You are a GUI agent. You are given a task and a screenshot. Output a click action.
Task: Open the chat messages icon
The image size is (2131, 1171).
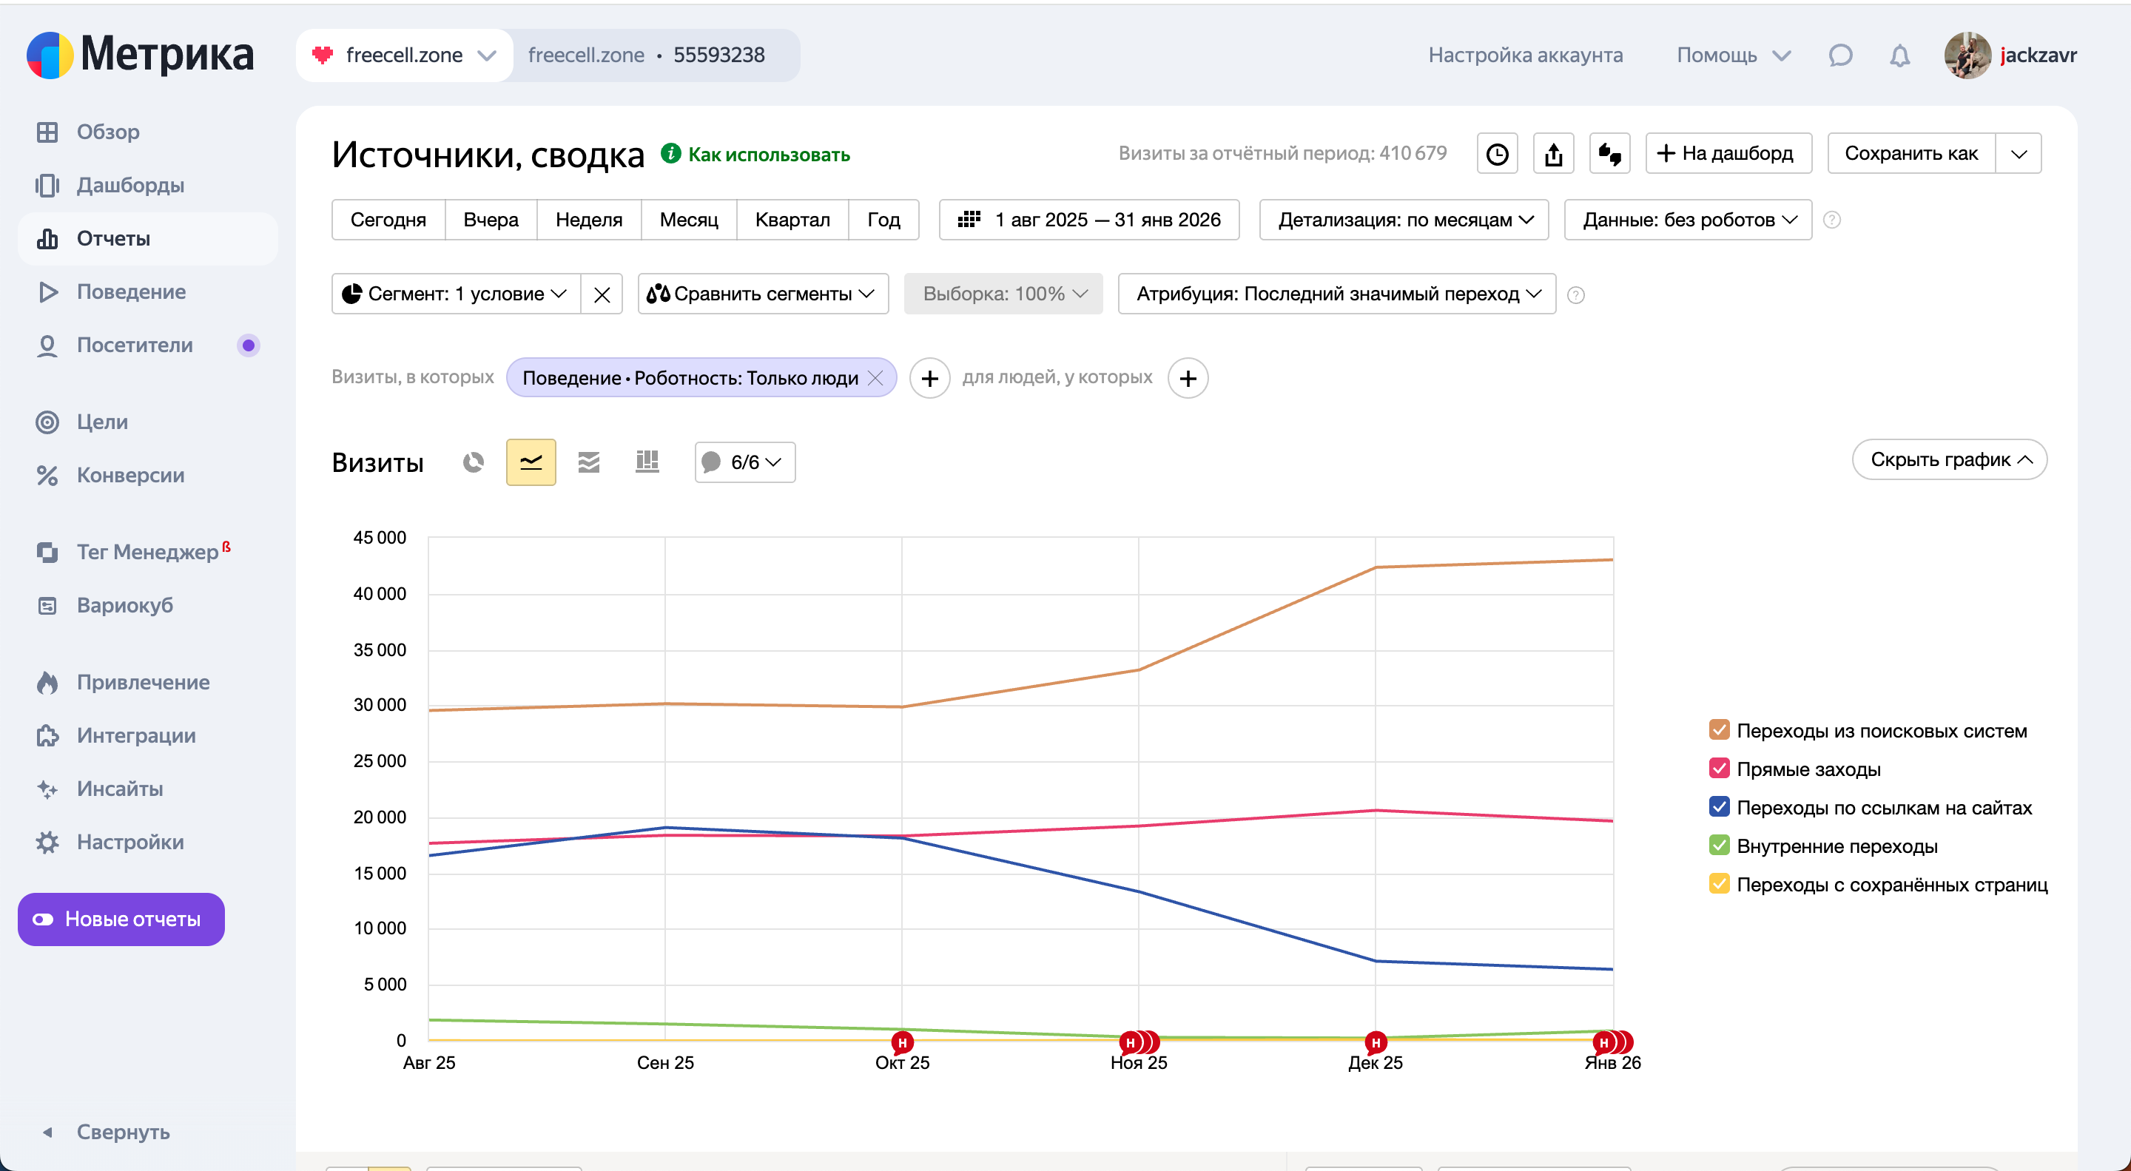pyautogui.click(x=1839, y=55)
